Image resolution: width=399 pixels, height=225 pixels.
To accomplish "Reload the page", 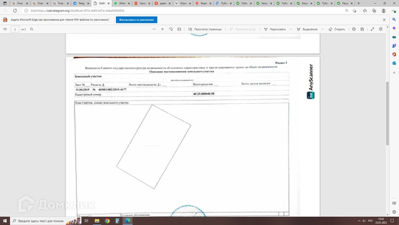I will pyautogui.click(x=15, y=11).
